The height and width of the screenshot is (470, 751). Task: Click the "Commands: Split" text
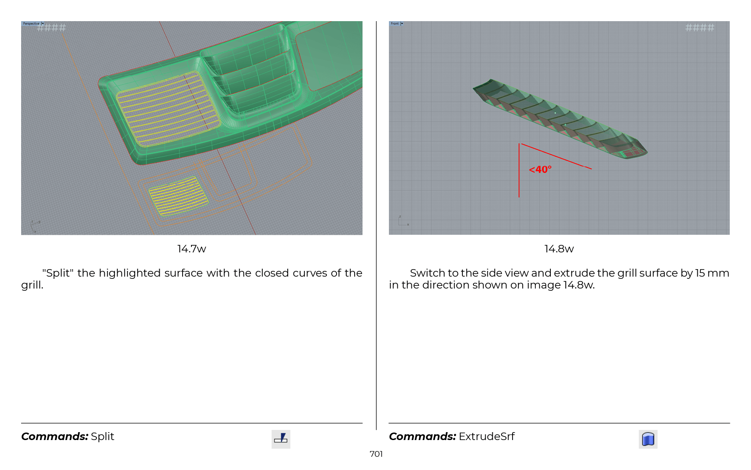68,437
